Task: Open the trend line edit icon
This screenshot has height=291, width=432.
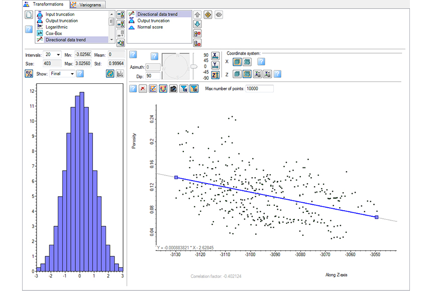Action: 153,88
